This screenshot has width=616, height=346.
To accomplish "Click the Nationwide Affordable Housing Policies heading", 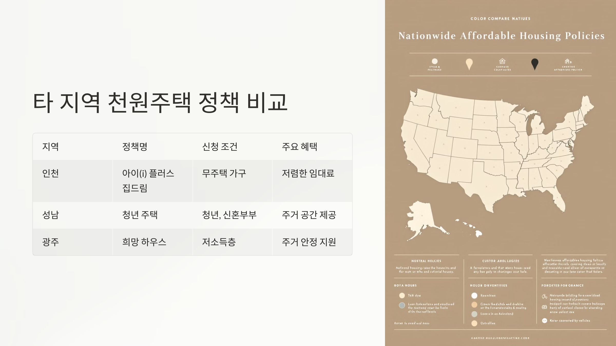I will coord(501,36).
